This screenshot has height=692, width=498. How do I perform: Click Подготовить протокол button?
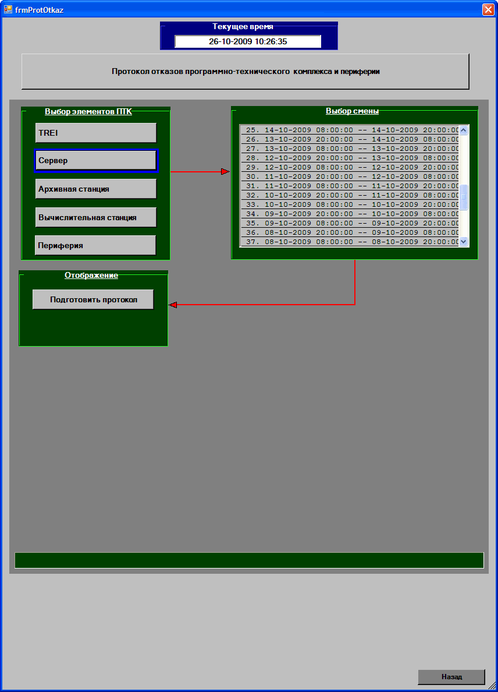[93, 299]
